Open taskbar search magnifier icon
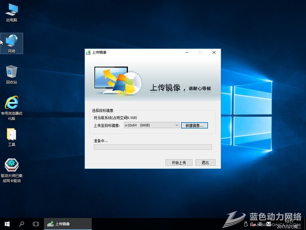The width and height of the screenshot is (306, 230). (22, 224)
